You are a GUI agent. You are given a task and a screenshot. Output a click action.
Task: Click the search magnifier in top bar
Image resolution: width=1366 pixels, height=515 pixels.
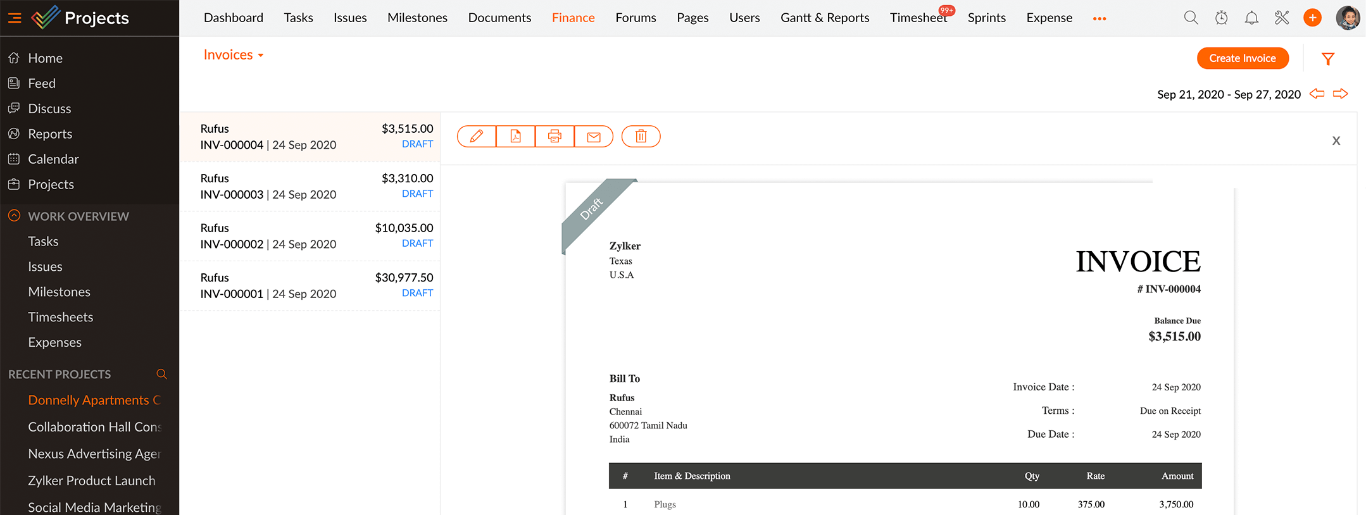[1191, 18]
